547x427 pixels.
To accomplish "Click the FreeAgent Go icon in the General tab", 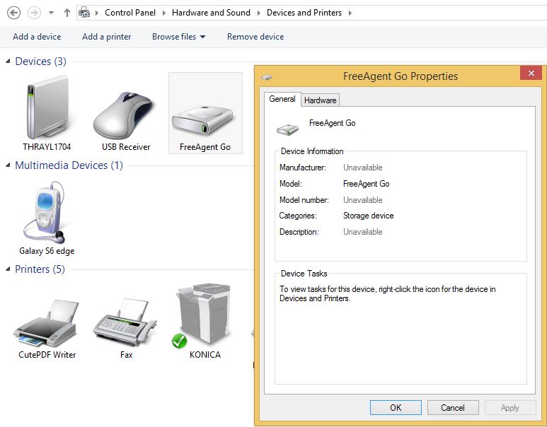I will pos(288,129).
